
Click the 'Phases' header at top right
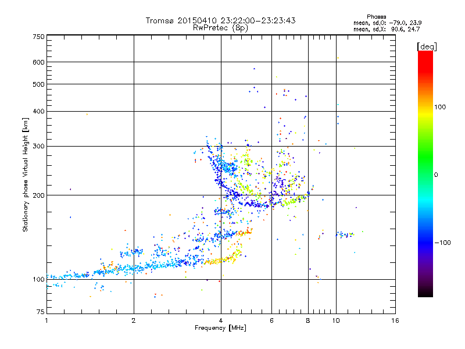click(376, 17)
